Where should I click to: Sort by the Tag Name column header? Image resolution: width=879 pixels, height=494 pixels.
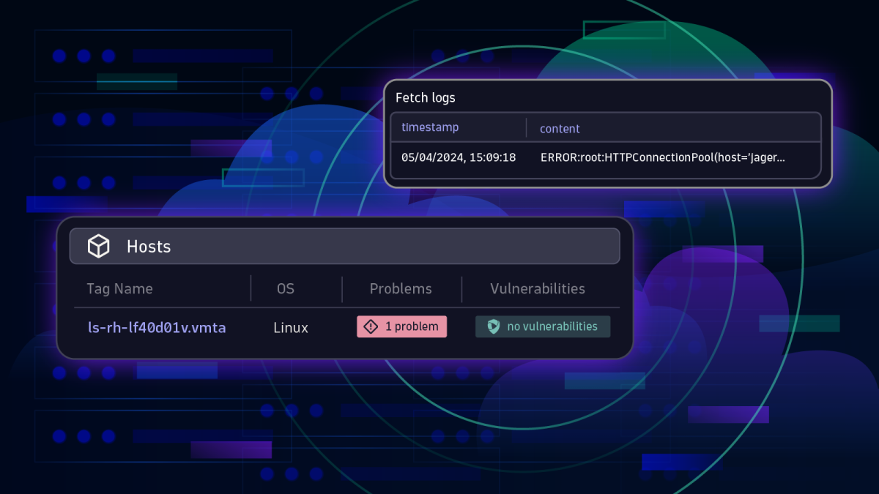pos(119,288)
